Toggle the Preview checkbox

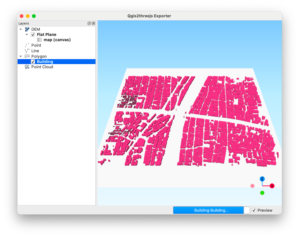(254, 210)
